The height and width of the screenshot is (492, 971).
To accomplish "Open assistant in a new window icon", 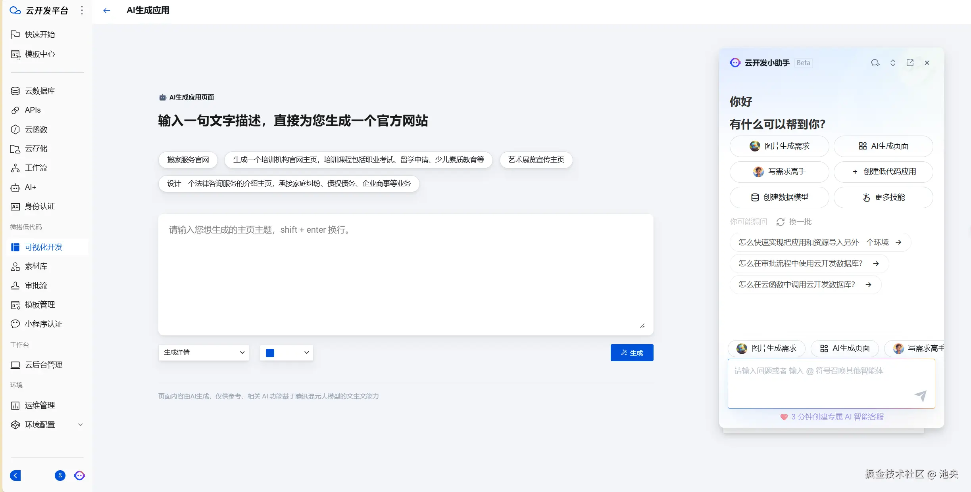I will (x=910, y=63).
